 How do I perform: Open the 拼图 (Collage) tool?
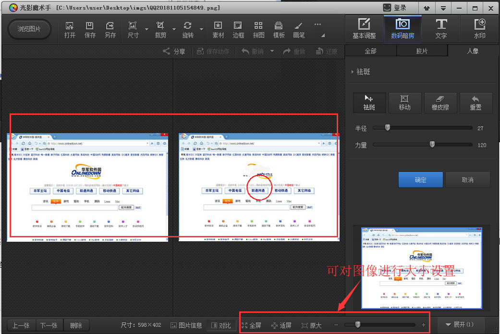pyautogui.click(x=258, y=29)
